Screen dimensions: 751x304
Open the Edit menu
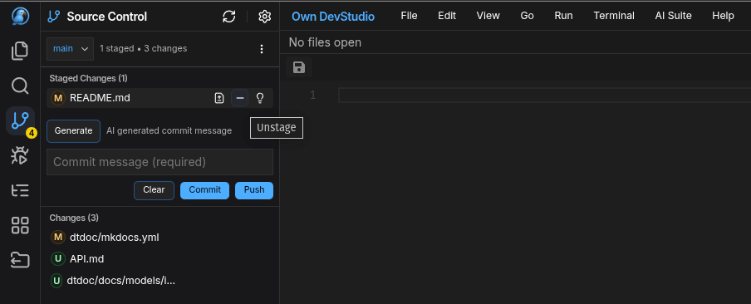[x=447, y=16]
